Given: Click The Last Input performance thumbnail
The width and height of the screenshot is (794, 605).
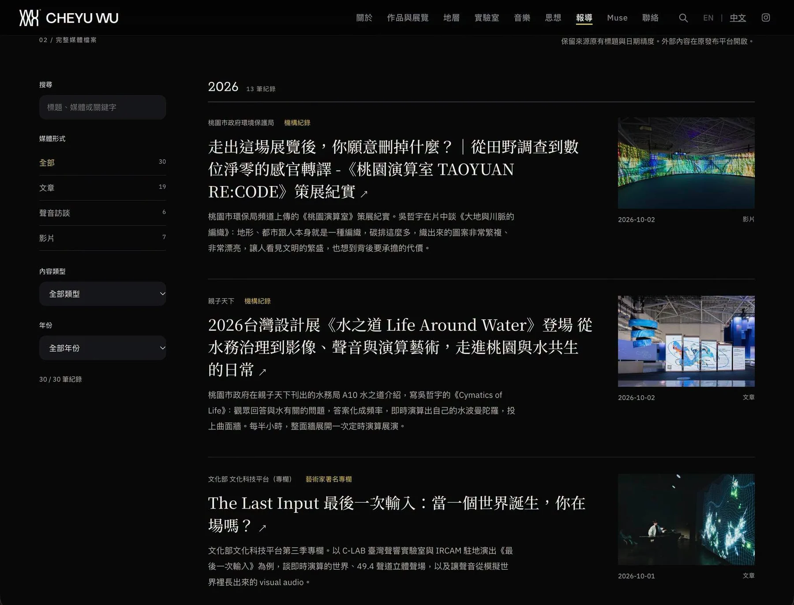Looking at the screenshot, I should tap(686, 519).
